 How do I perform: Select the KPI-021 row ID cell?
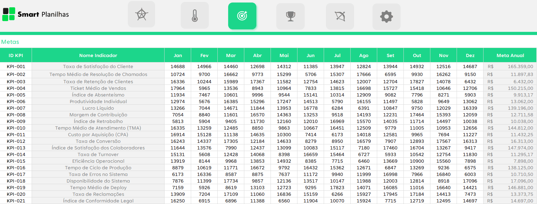(16, 201)
